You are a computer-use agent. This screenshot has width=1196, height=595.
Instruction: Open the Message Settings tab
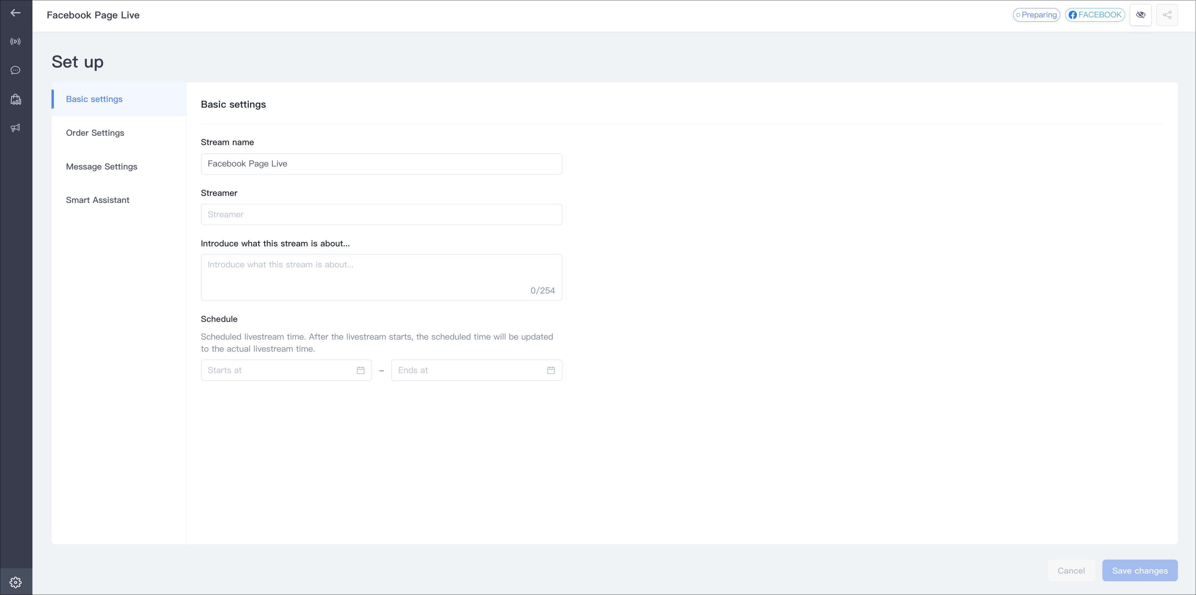click(x=119, y=166)
